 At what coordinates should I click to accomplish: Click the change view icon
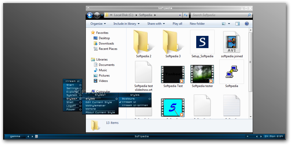[224, 24]
